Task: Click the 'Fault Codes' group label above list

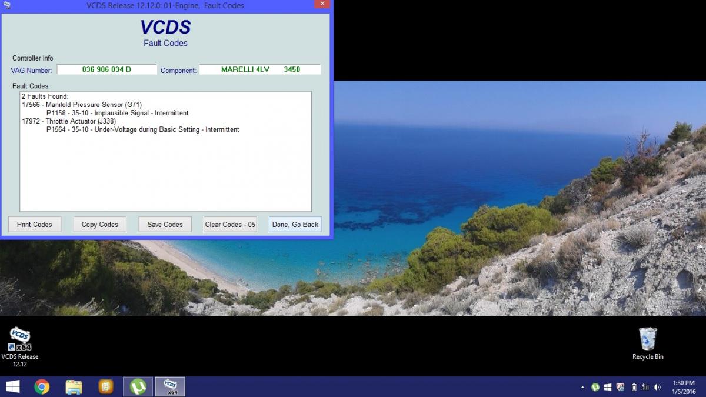Action: click(30, 86)
